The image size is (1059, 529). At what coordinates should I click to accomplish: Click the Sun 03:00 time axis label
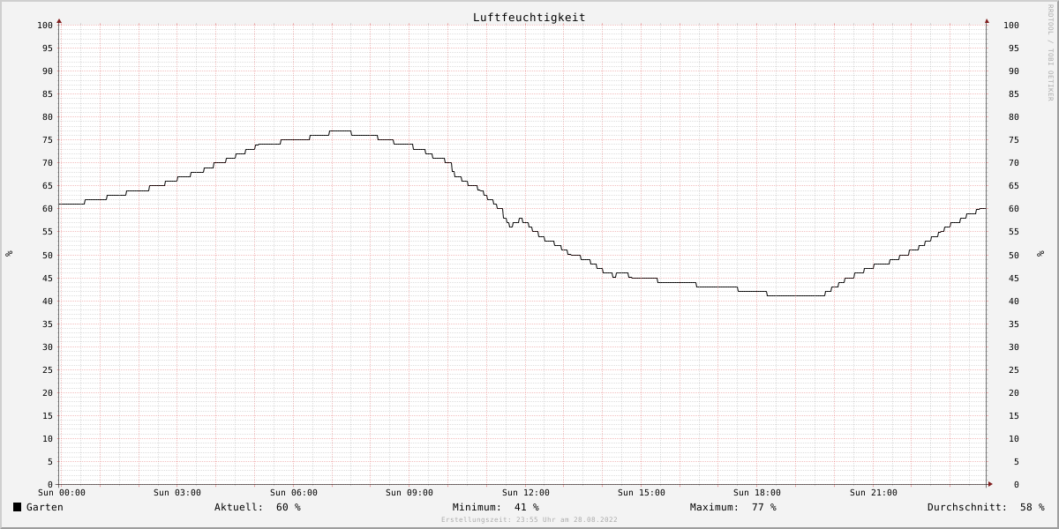177,493
